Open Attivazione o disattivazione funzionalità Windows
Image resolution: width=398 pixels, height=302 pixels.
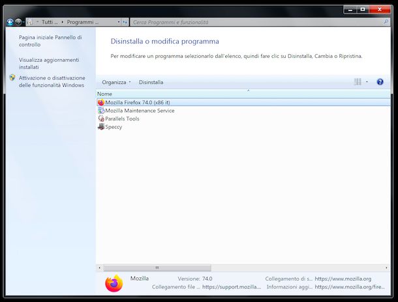pos(52,81)
